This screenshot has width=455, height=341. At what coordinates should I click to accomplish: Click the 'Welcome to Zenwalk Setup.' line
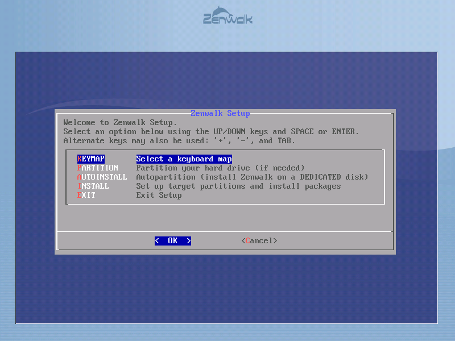[120, 122]
